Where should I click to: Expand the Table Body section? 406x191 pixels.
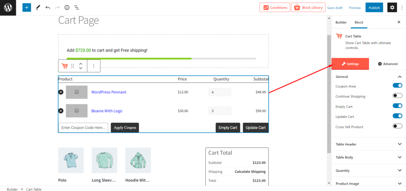pyautogui.click(x=368, y=157)
